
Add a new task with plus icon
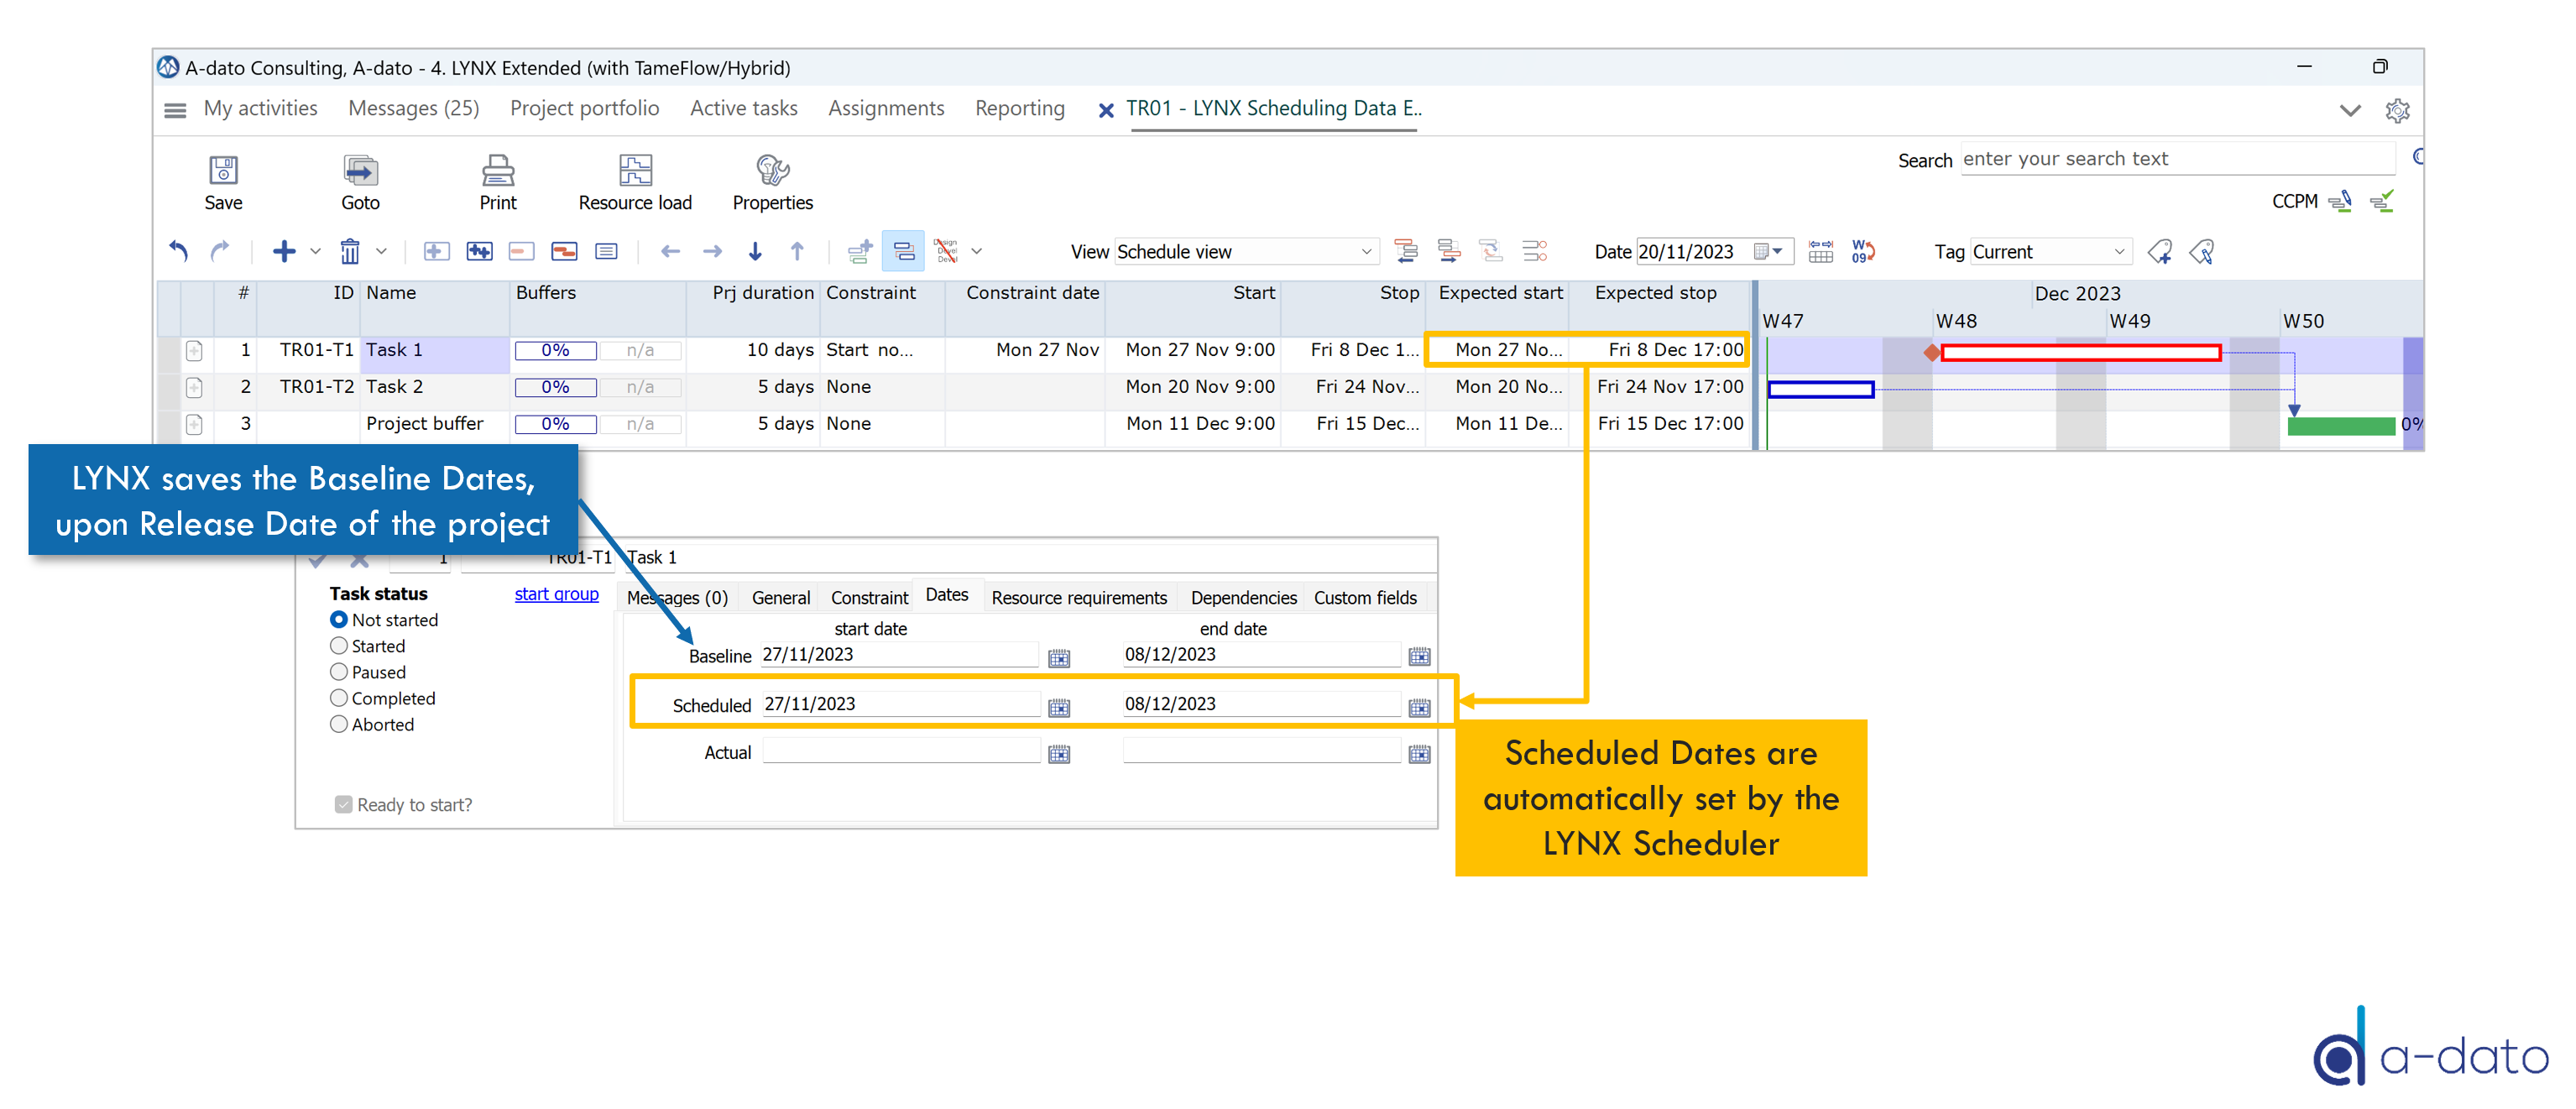(x=284, y=251)
